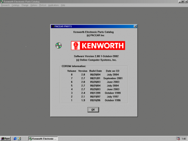Click 'June 2003' in the volume 6 row

113,82
